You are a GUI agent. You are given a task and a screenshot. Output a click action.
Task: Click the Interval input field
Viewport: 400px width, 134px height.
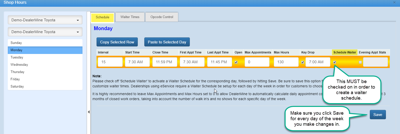pyautogui.click(x=110, y=62)
